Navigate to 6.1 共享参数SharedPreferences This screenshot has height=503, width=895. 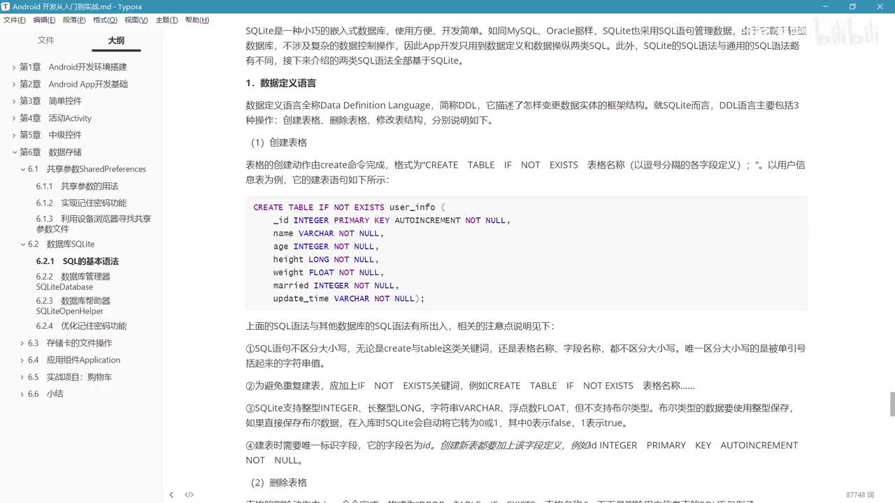coord(87,169)
